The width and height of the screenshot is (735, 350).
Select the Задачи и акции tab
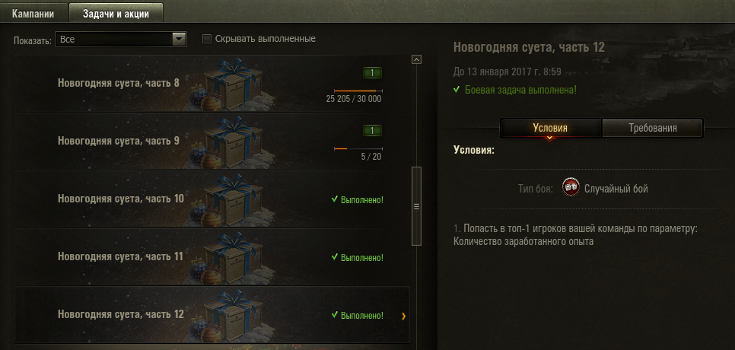coord(116,14)
